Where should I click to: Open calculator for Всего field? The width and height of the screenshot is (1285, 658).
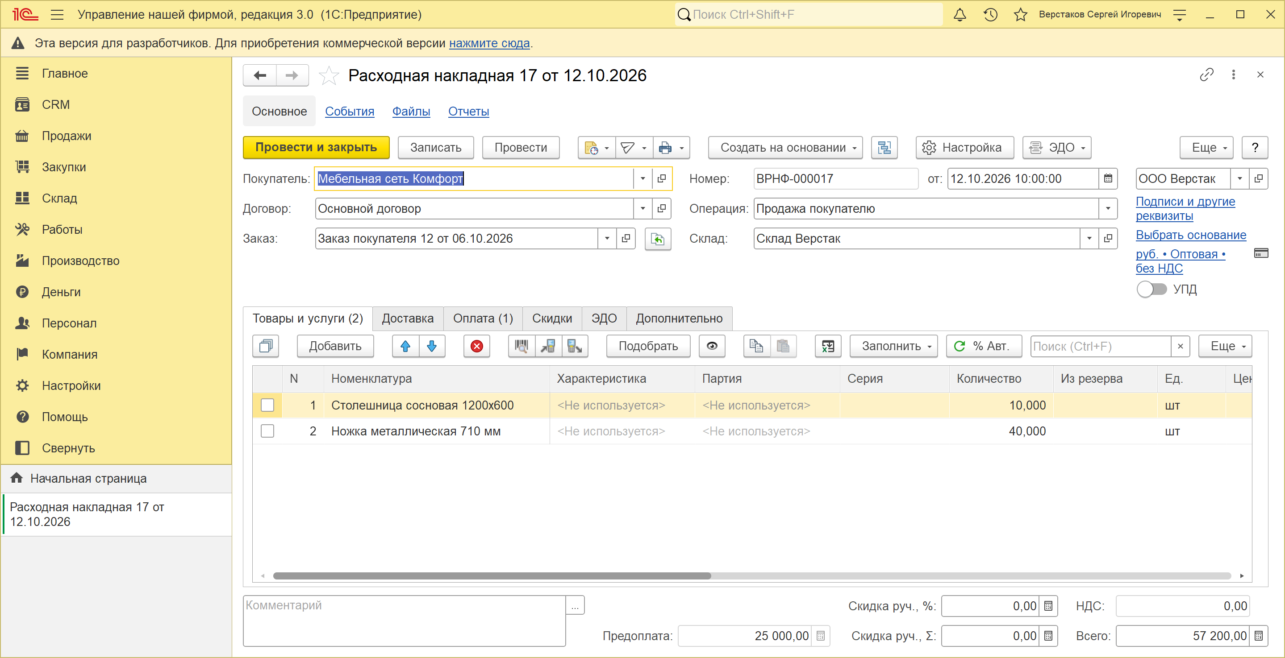(x=1259, y=636)
